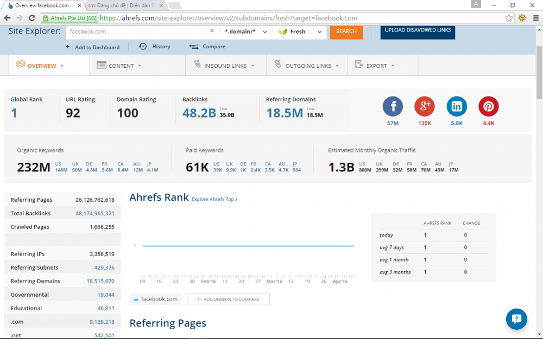Click the History clock icon
Screen dimensions: 543x339
(x=143, y=46)
